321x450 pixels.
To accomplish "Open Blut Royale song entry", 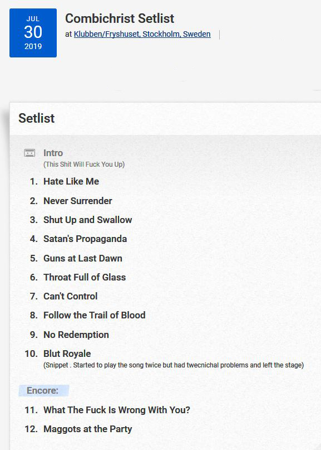I will (67, 354).
